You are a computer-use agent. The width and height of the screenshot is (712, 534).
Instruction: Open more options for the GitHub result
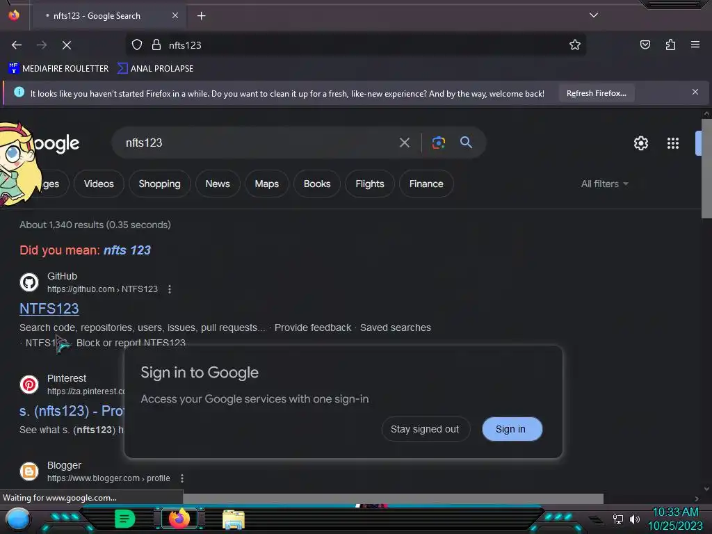170,289
